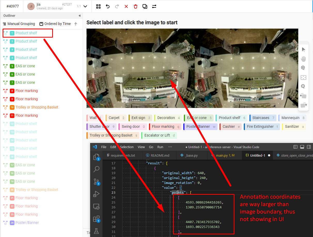Viewport: 313px width, 237px height.
Task: Click the red X reset icon
Action: (x=126, y=6)
